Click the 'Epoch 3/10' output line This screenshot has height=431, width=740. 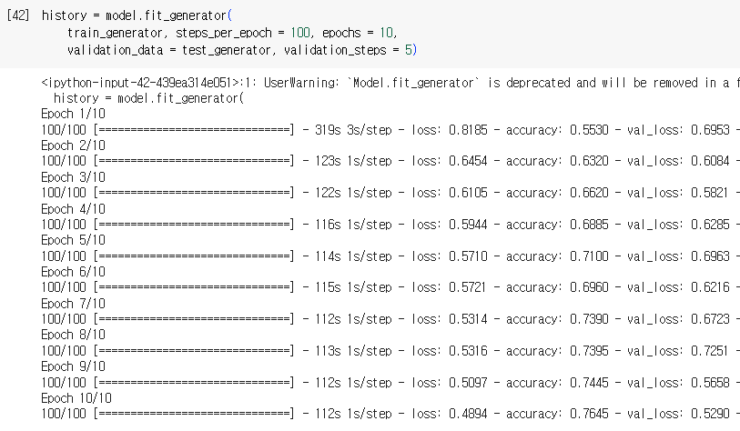coord(73,177)
